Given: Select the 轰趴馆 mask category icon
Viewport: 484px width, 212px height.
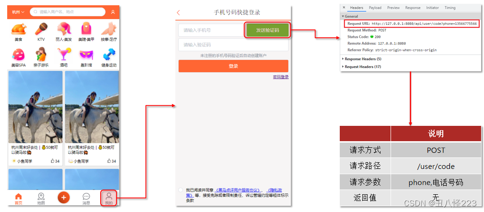Looking at the screenshot, I should click(86, 55).
